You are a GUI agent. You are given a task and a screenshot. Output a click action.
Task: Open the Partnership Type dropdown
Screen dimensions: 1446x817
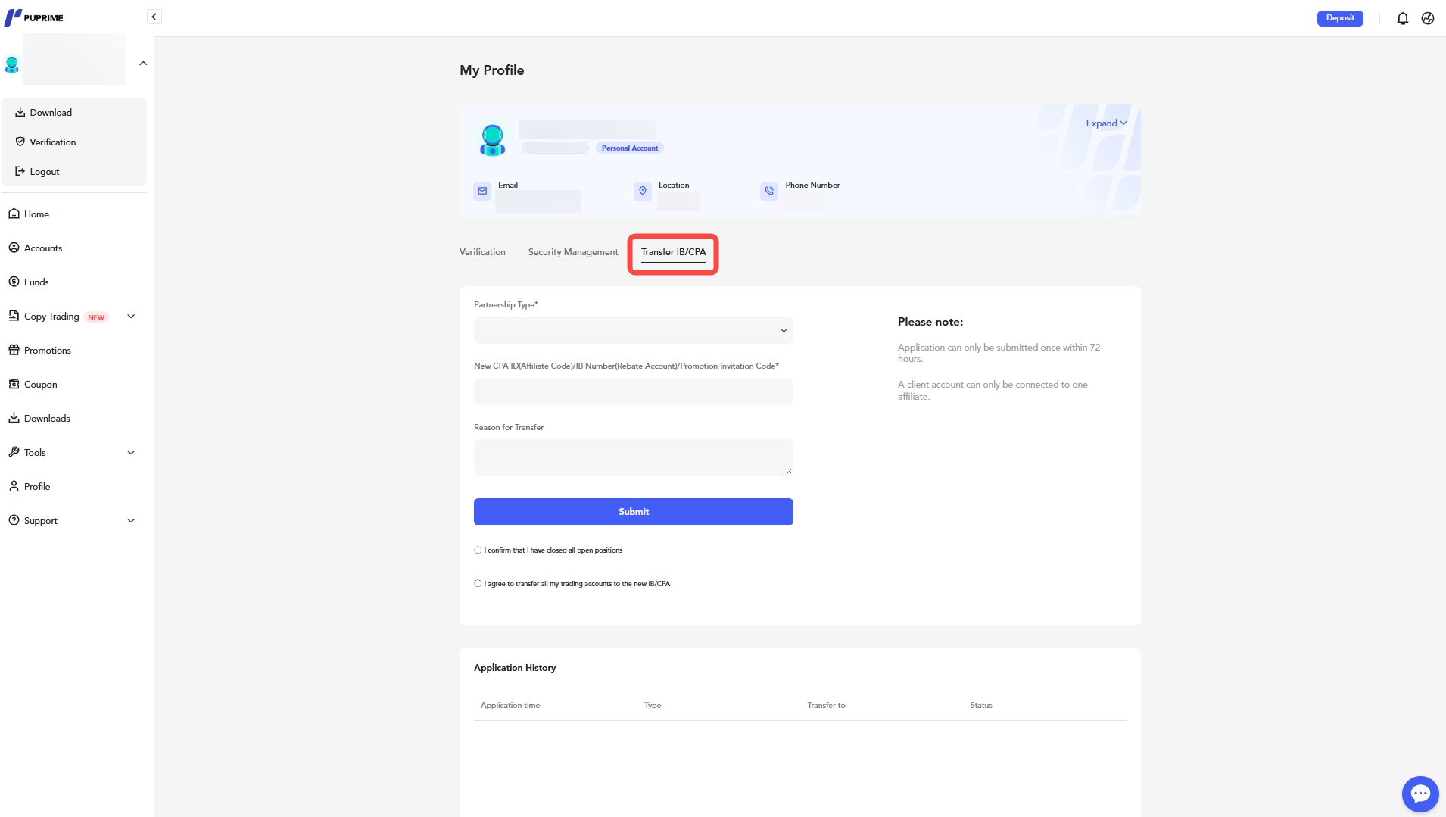tap(633, 330)
